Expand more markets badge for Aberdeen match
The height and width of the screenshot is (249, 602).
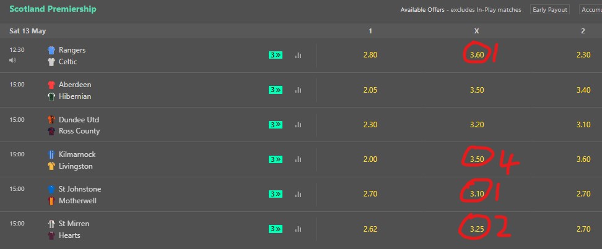point(275,90)
